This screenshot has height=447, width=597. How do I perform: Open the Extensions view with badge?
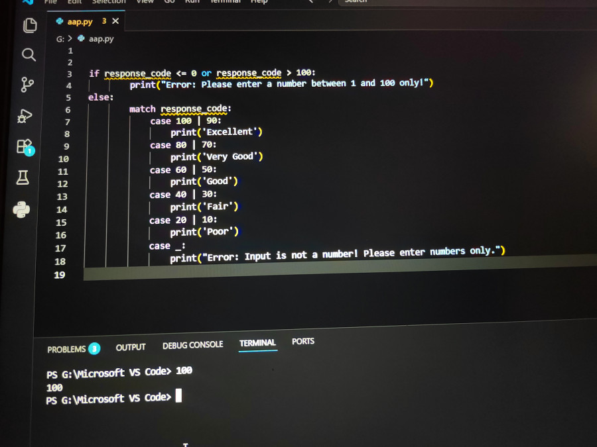pyautogui.click(x=25, y=147)
